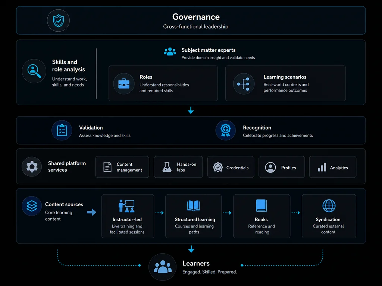Click the Structured learning open book icon
Image resolution: width=382 pixels, height=286 pixels.
(194, 206)
